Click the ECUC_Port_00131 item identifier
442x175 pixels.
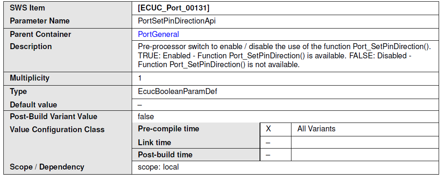pyautogui.click(x=173, y=8)
